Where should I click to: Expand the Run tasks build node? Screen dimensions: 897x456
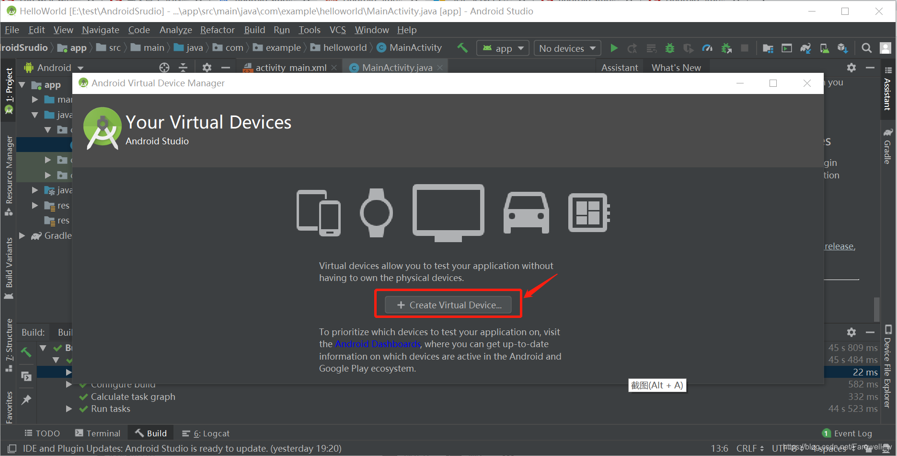pyautogui.click(x=69, y=409)
